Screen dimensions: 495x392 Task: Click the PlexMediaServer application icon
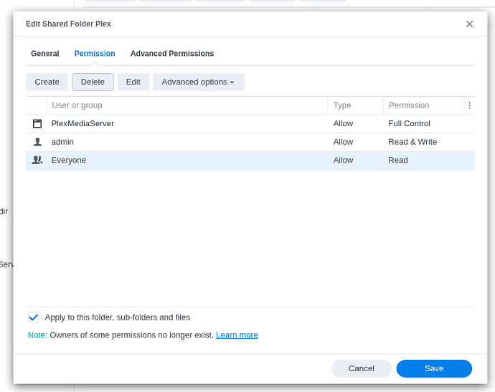point(37,124)
